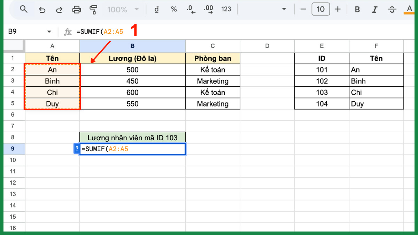Image resolution: width=418 pixels, height=235 pixels.
Task: Open the 123 more formats menu
Action: pyautogui.click(x=226, y=9)
